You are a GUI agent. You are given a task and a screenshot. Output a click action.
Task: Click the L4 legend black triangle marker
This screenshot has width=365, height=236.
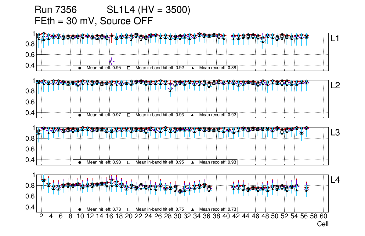pos(193,209)
